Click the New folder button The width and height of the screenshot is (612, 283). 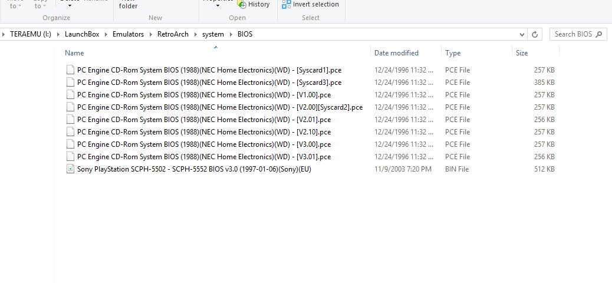click(128, 4)
